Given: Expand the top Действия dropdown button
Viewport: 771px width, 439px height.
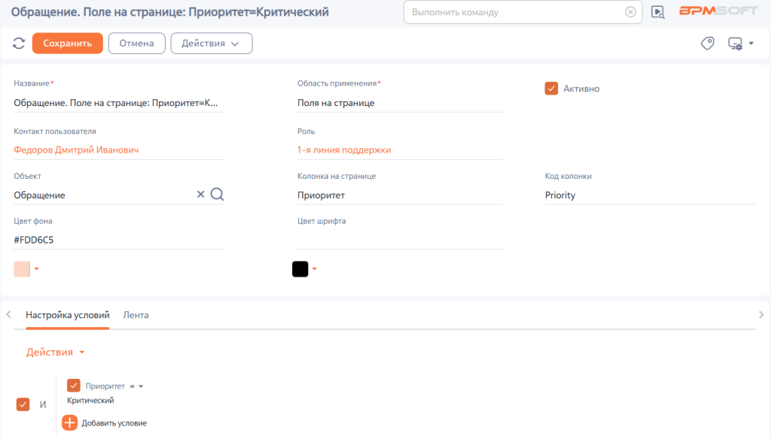Looking at the screenshot, I should point(212,43).
